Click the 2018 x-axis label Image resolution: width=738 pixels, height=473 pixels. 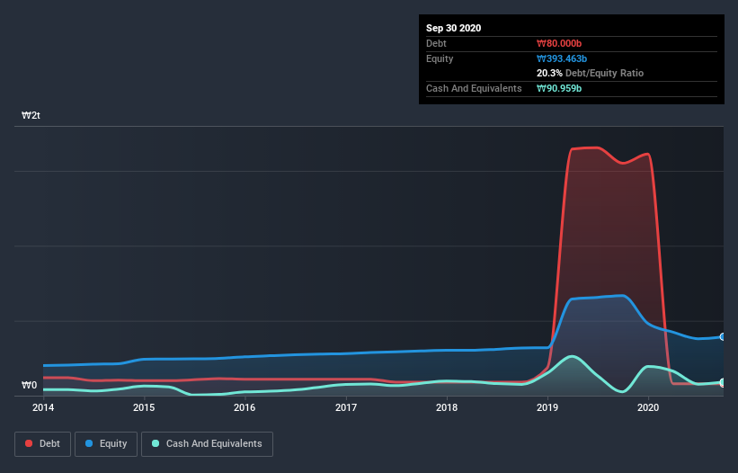446,407
